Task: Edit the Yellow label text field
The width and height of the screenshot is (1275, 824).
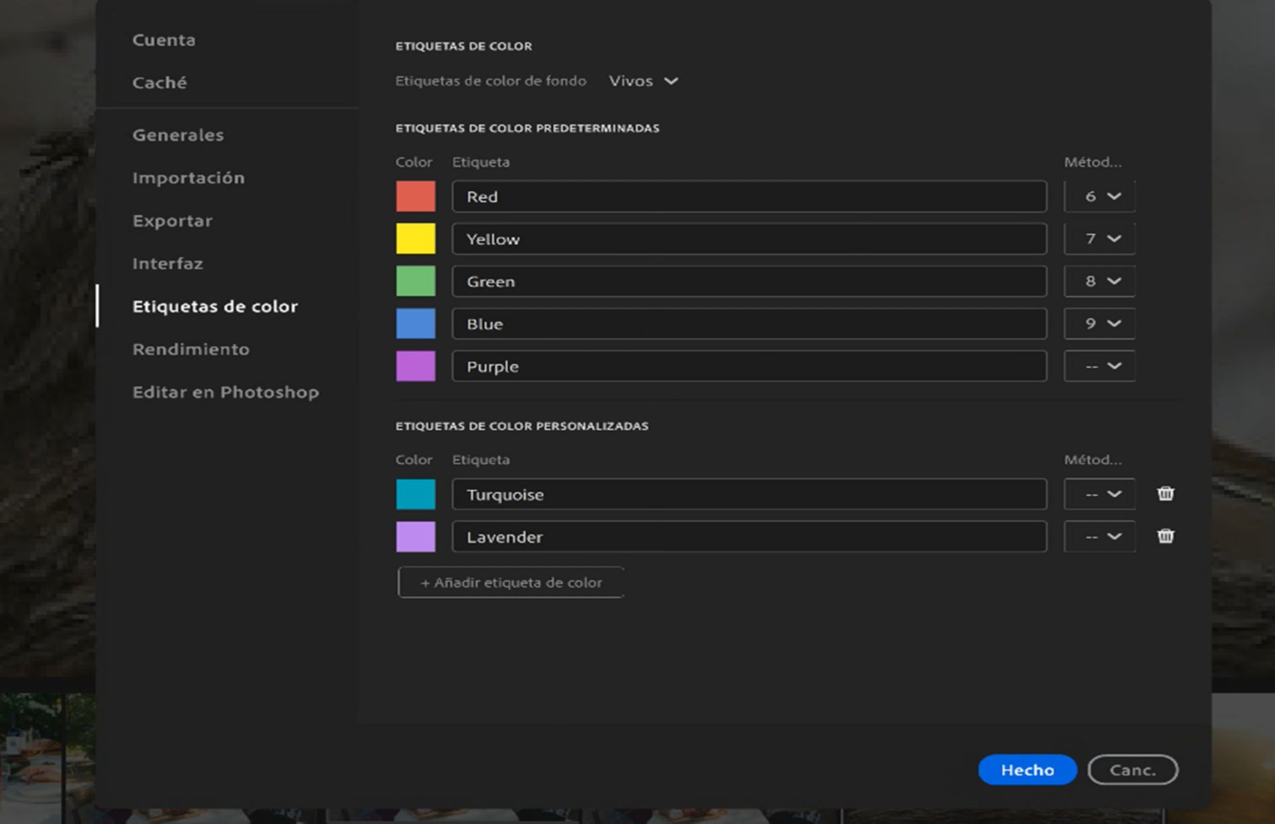Action: click(x=750, y=239)
